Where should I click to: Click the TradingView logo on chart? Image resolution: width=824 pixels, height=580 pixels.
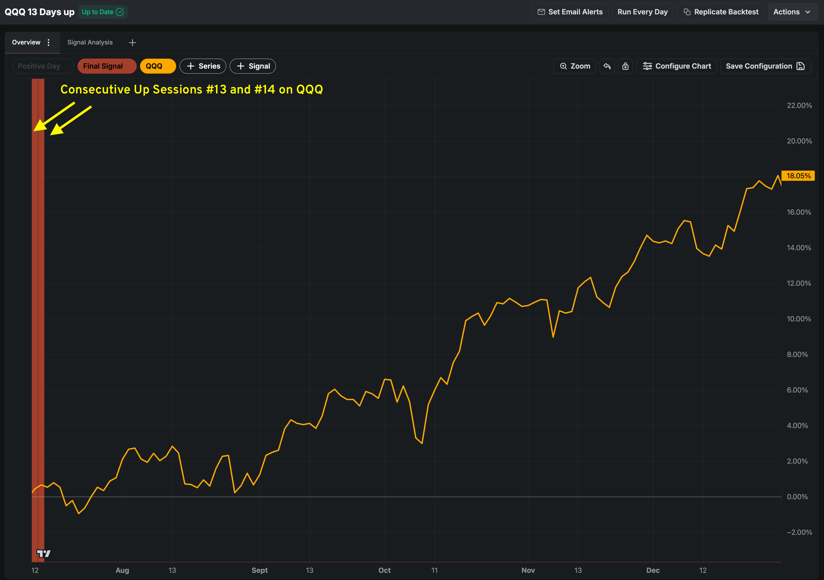[44, 553]
